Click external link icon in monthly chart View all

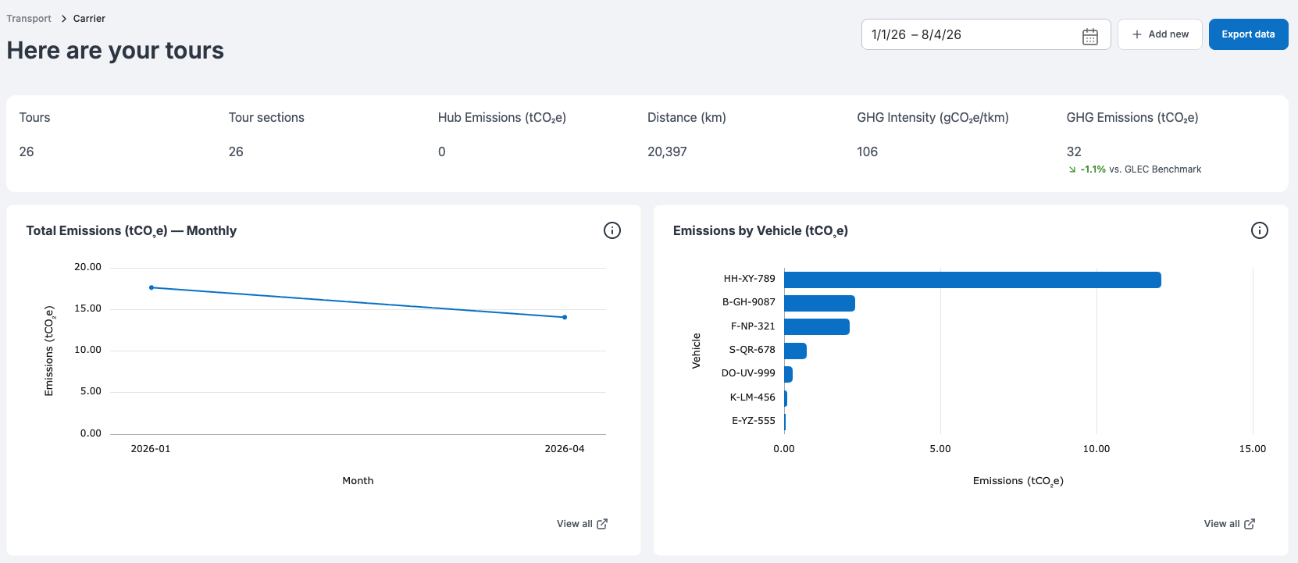point(602,524)
